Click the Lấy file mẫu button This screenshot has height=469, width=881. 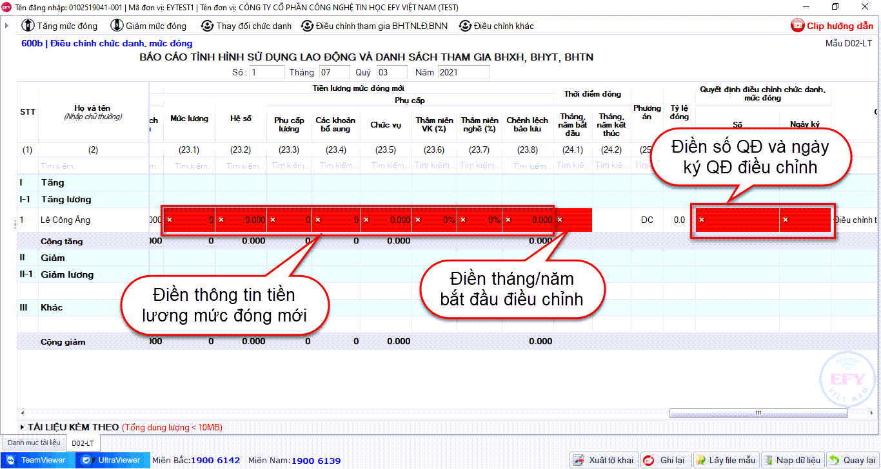(725, 460)
